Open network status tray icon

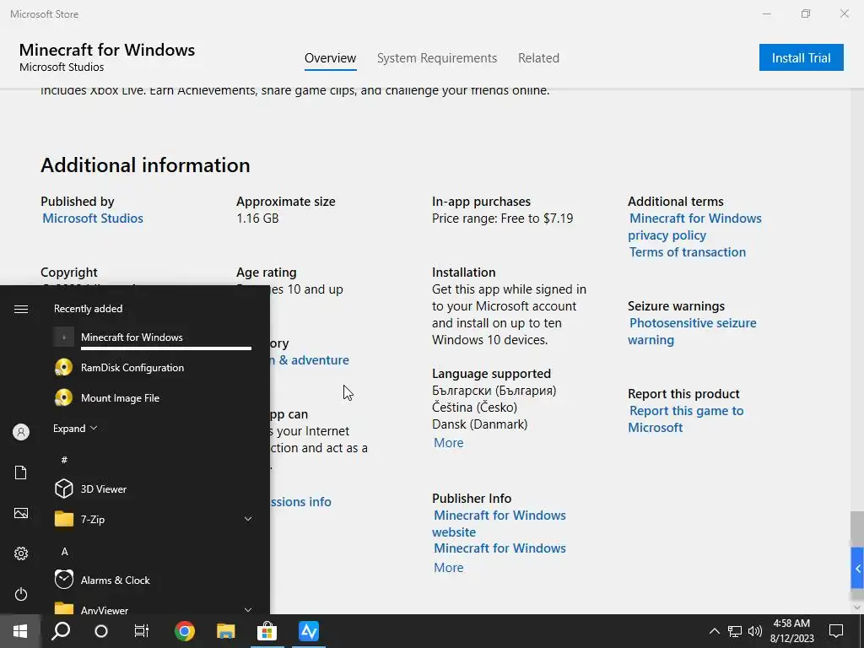(x=735, y=631)
